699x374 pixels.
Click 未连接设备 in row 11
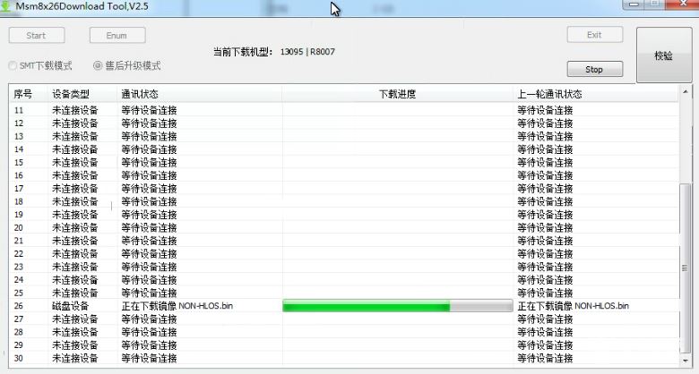pos(75,110)
